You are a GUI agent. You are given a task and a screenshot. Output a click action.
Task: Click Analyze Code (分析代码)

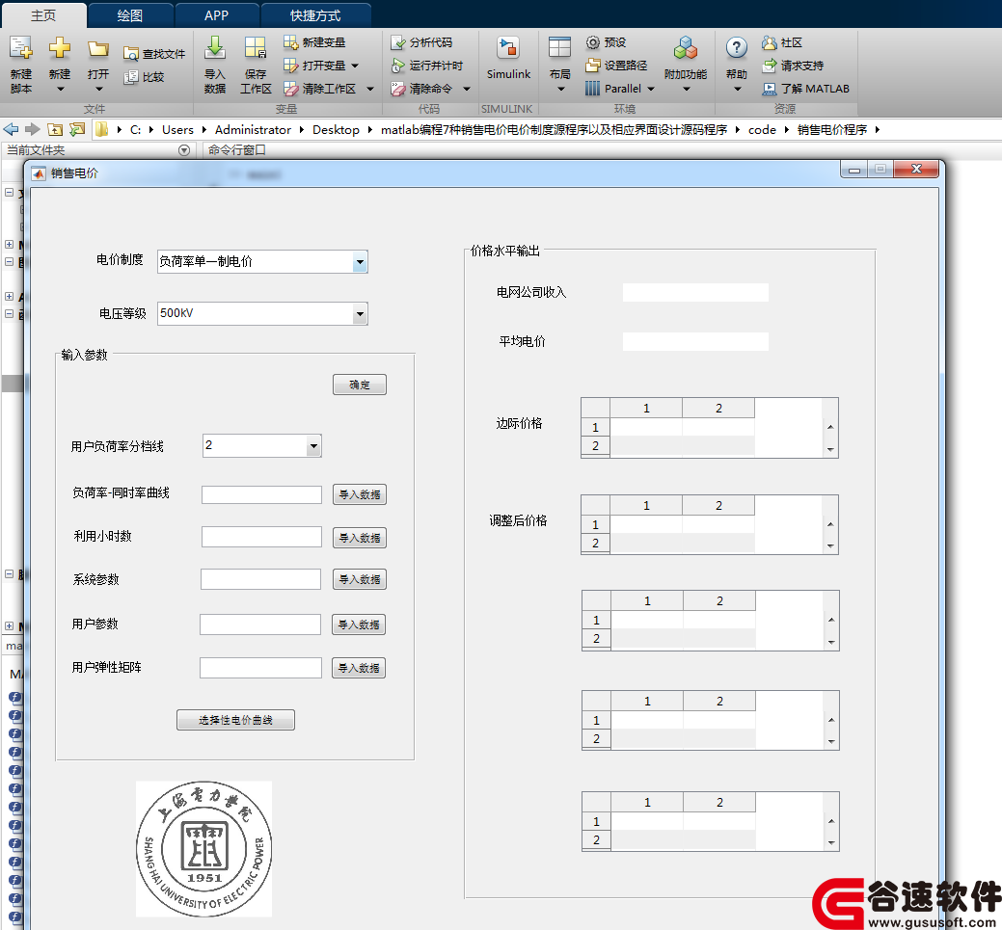click(421, 42)
